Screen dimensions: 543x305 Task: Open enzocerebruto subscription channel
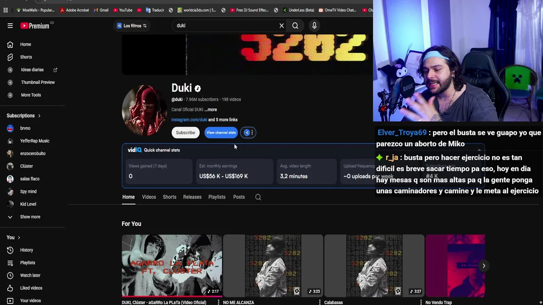(x=32, y=154)
